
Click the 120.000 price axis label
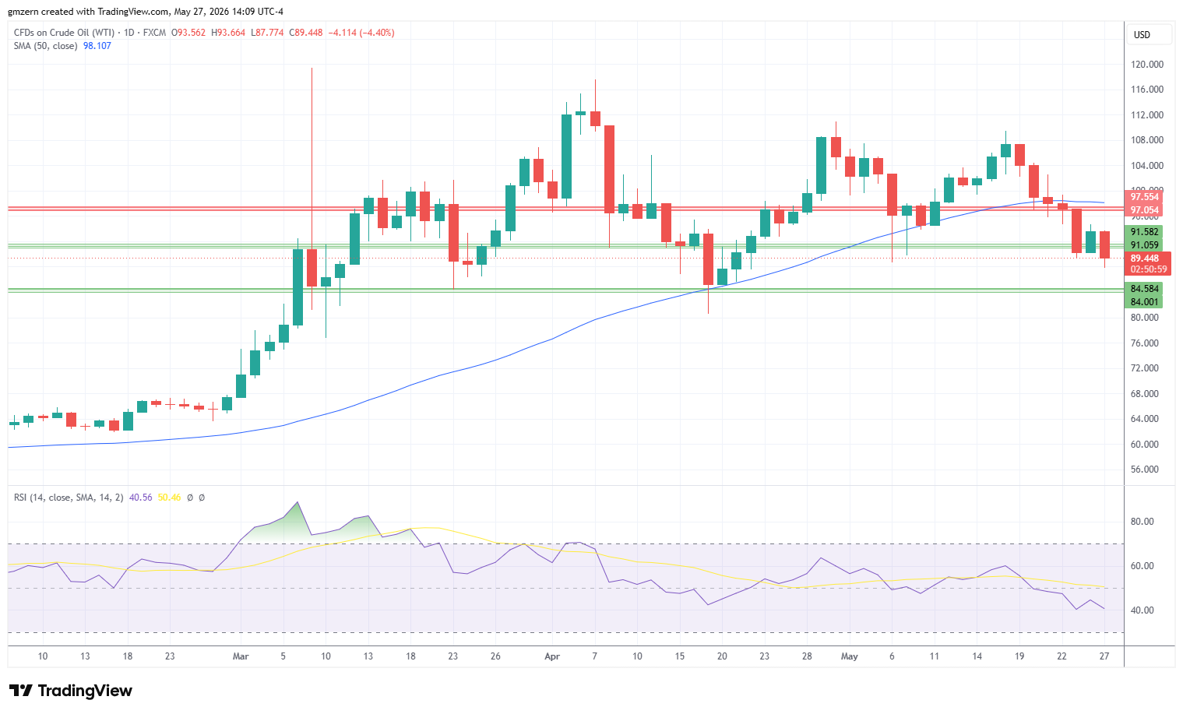(1147, 65)
